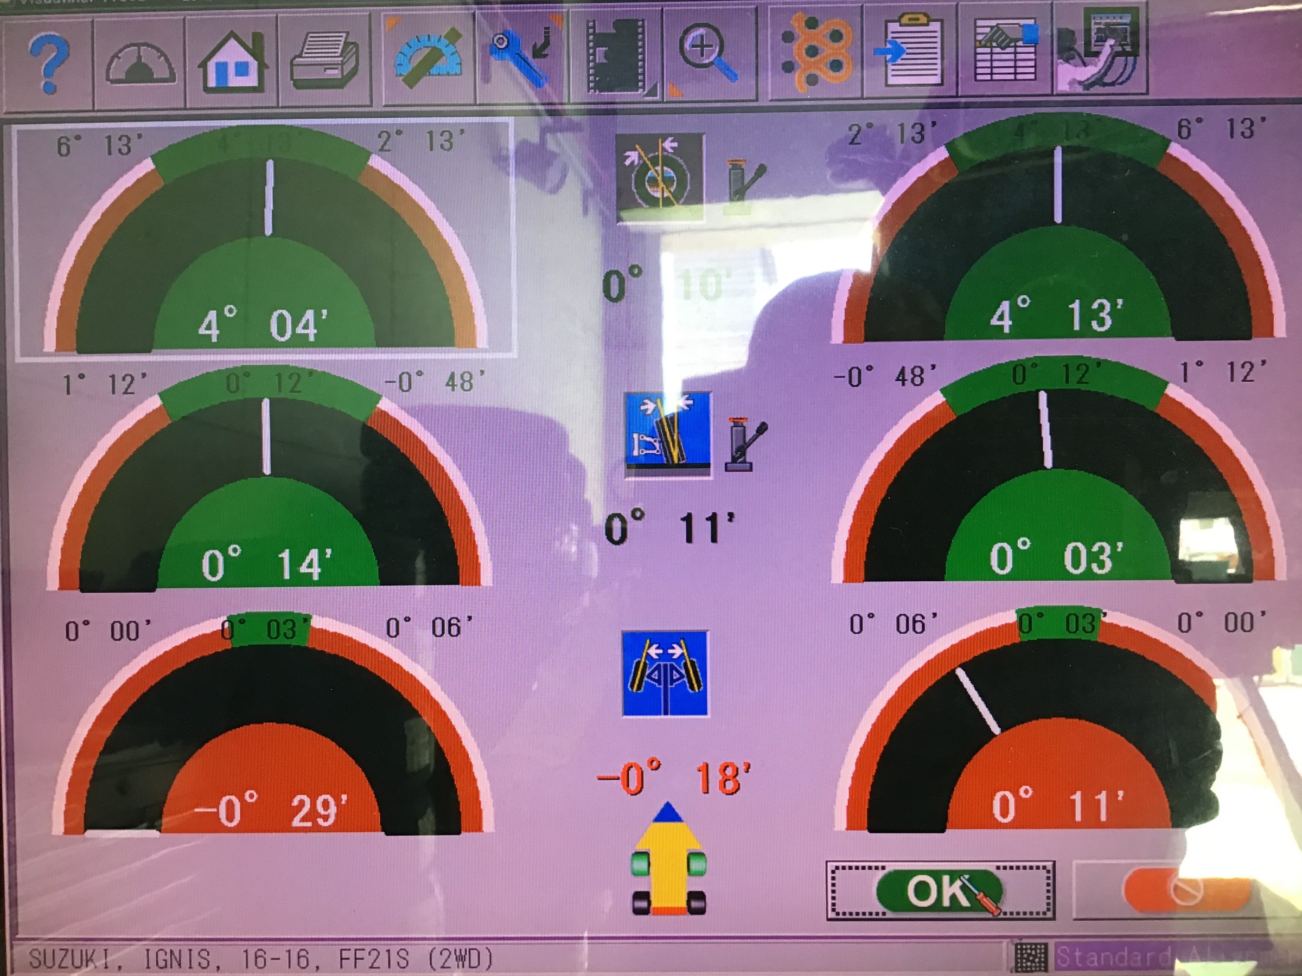Screen dimensions: 1302x976
Task: Open the table spreadsheet data icon
Action: point(1005,50)
